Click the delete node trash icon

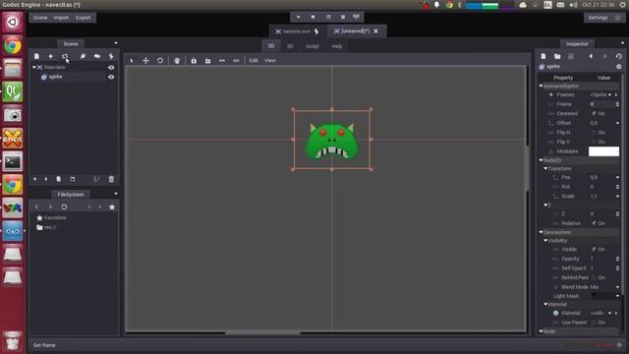click(111, 179)
